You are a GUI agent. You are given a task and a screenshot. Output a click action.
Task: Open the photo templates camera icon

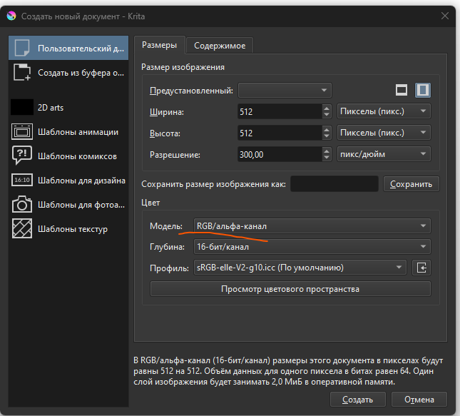(x=22, y=205)
